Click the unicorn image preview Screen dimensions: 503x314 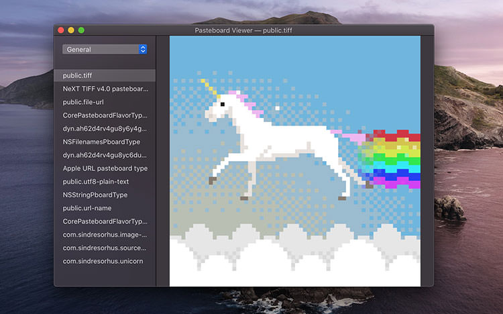click(295, 161)
